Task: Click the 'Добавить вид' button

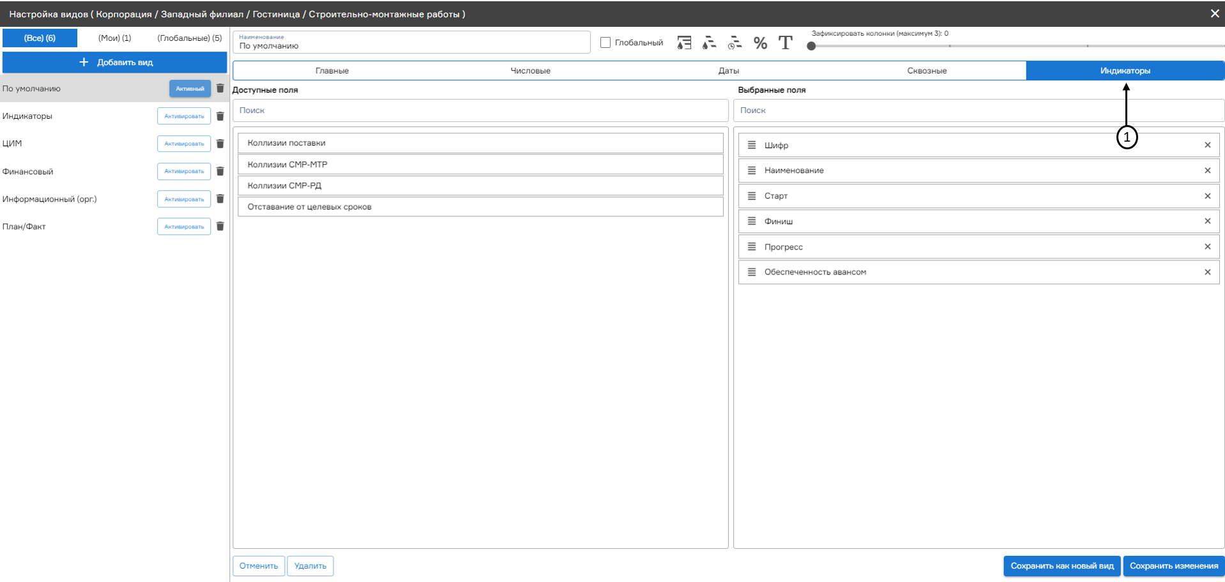Action: [115, 63]
